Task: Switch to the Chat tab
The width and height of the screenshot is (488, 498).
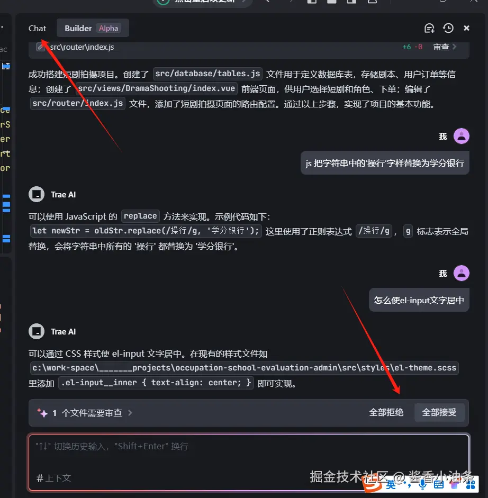Action: click(x=37, y=28)
